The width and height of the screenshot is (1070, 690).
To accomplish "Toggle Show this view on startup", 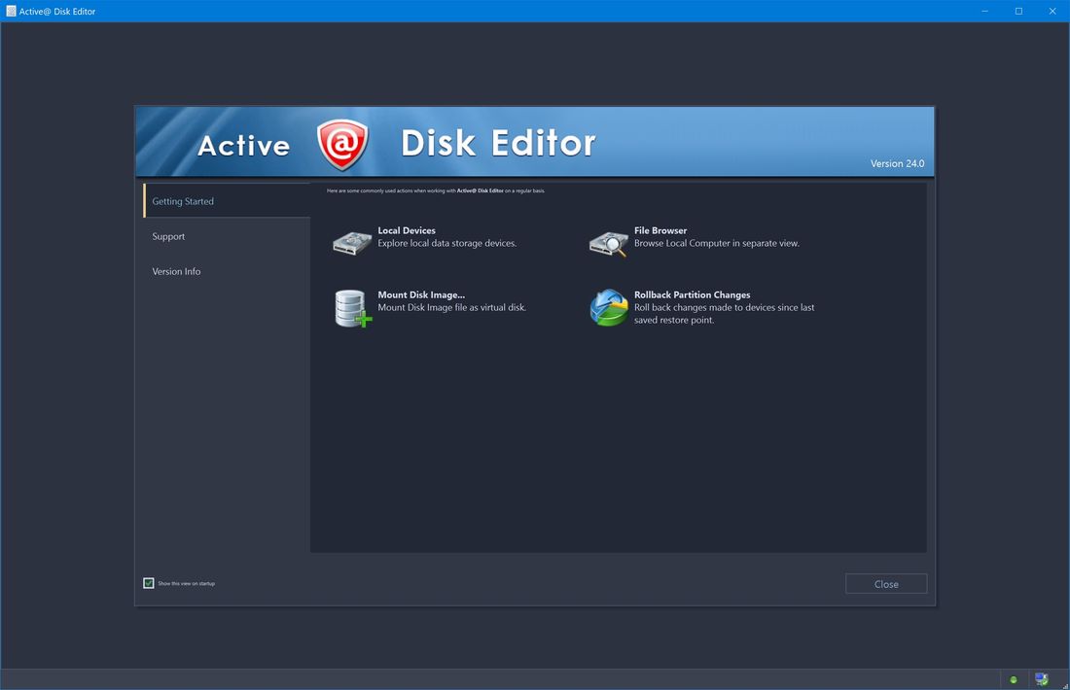I will (149, 582).
